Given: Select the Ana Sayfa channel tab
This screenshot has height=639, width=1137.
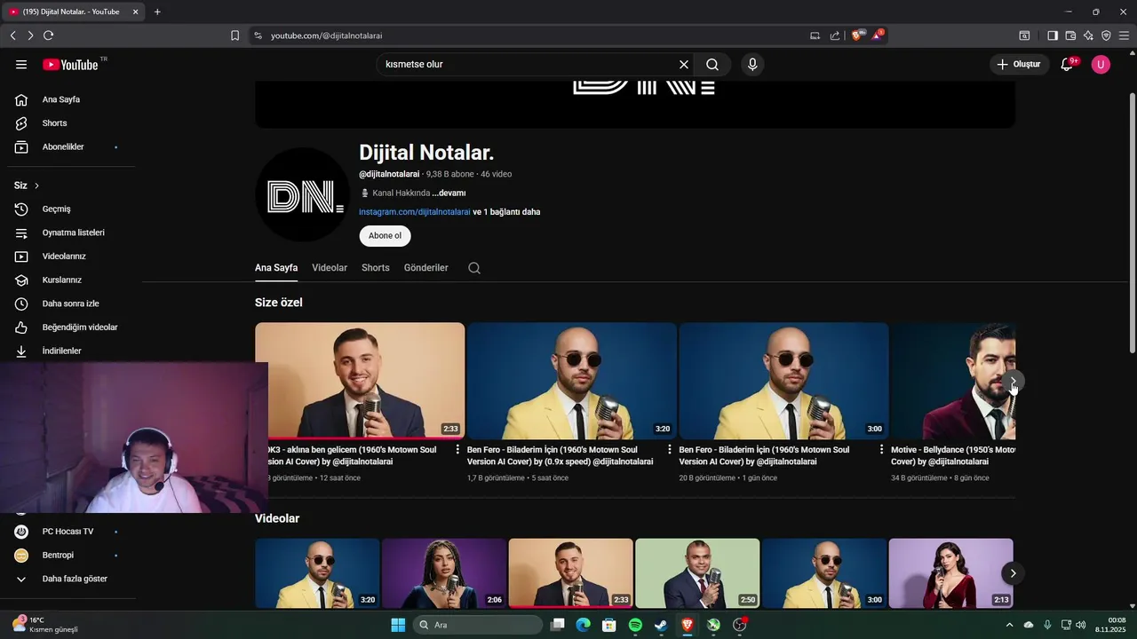Looking at the screenshot, I should tap(276, 268).
